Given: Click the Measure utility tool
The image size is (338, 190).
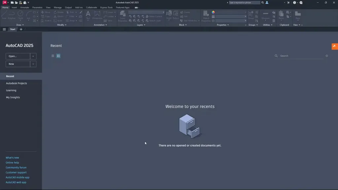Looking at the screenshot, I should click(266, 15).
